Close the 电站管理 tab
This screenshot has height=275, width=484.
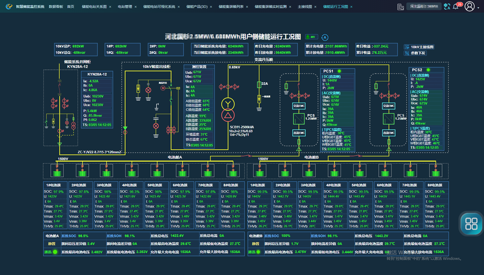click(x=135, y=7)
